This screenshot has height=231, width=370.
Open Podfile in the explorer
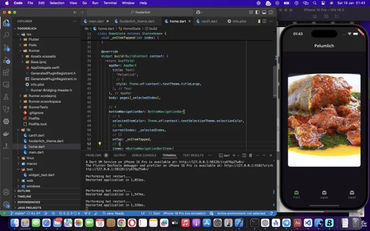[34, 118]
